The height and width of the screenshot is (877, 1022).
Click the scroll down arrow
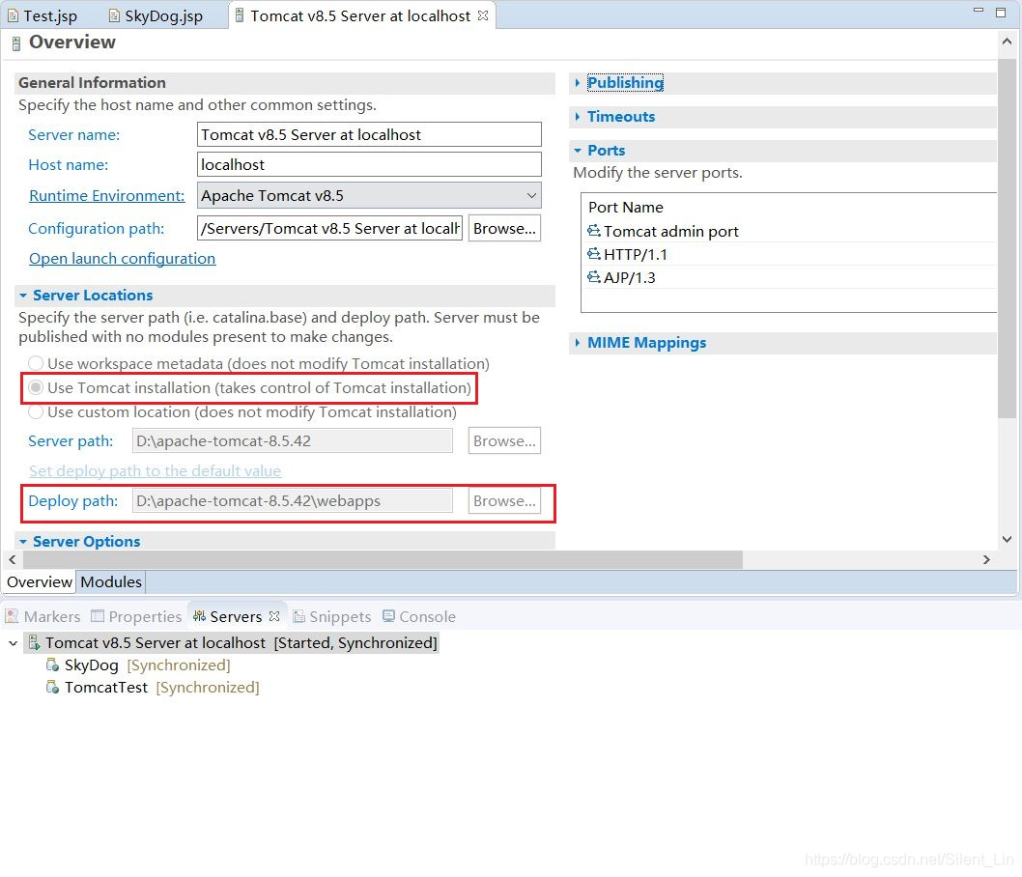(1007, 540)
